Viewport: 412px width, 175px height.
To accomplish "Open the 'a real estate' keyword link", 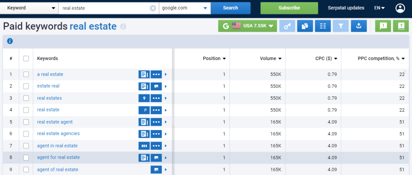I will [x=50, y=74].
